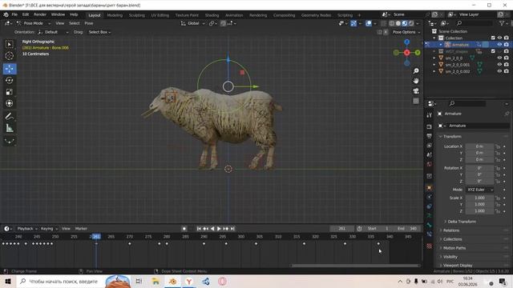Toggle the camera view icon
Screen dimensions: 513x288
coord(416,90)
